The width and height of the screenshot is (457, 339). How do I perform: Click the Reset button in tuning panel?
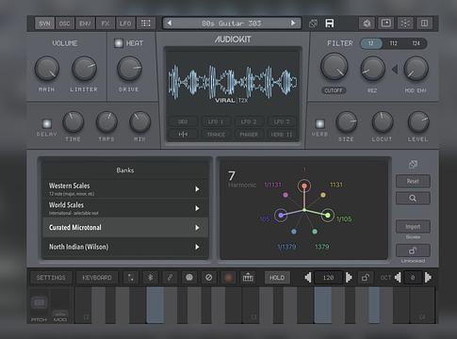pyautogui.click(x=413, y=181)
